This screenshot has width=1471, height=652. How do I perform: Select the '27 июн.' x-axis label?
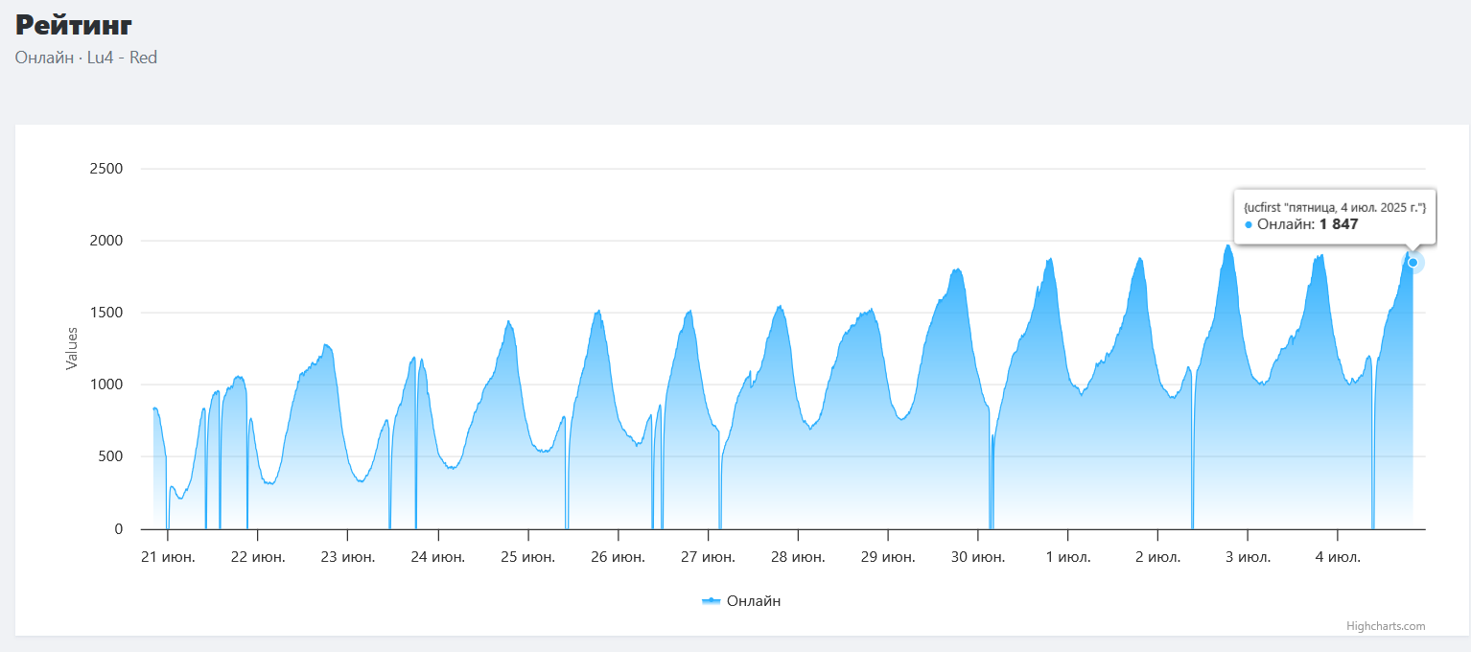709,557
